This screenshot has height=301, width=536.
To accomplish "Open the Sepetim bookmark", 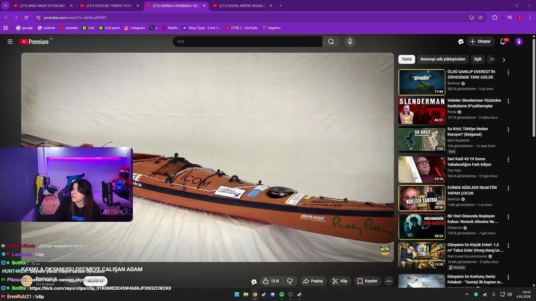I will (271, 28).
